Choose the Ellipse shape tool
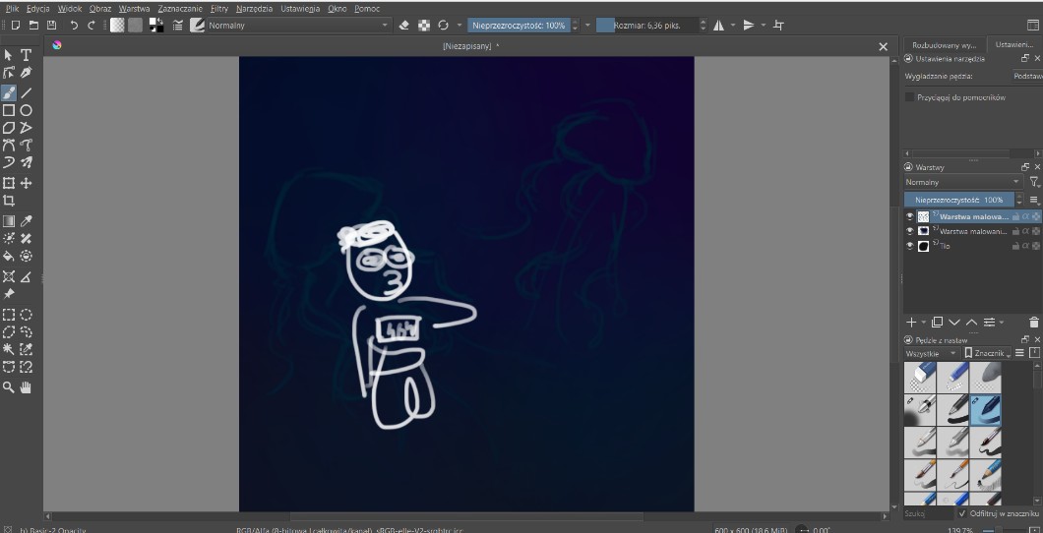This screenshot has width=1043, height=533. pyautogui.click(x=27, y=110)
